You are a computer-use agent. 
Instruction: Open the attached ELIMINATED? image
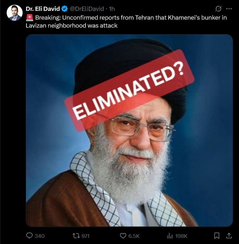click(x=129, y=130)
